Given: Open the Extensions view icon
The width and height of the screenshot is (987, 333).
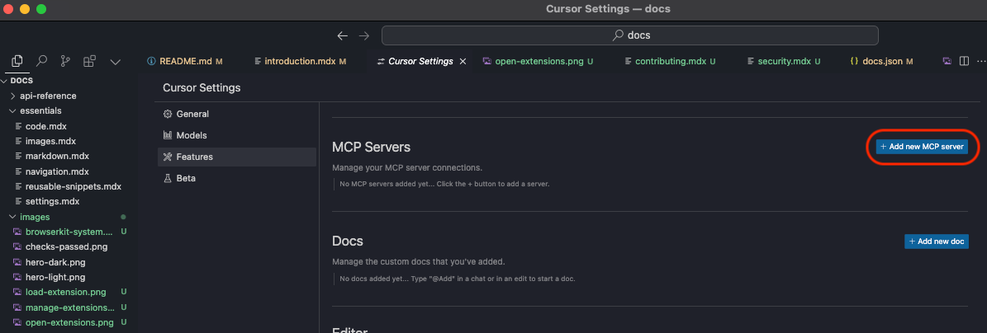Looking at the screenshot, I should pos(89,61).
